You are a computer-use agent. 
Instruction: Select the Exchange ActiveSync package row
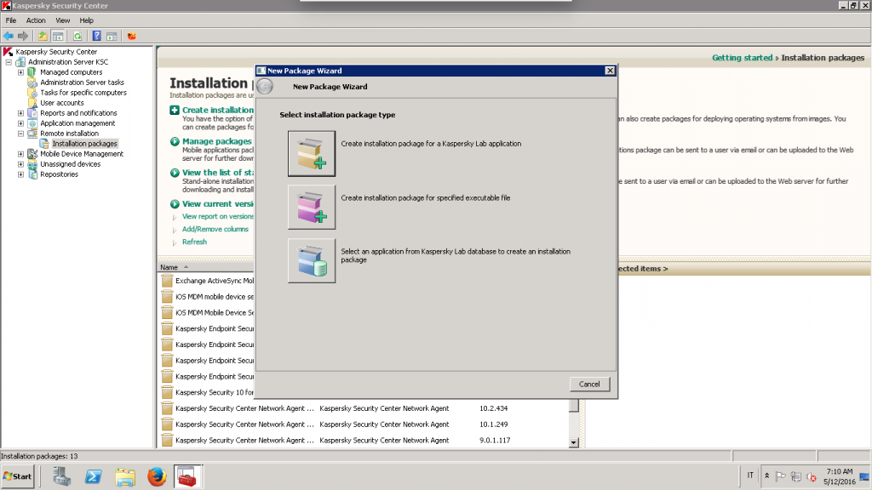tap(207, 281)
